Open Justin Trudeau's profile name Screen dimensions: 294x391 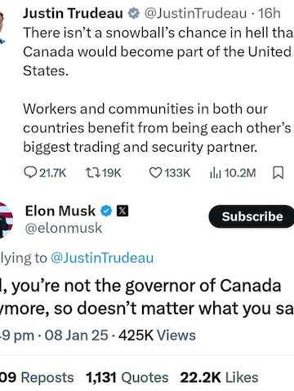(x=73, y=13)
